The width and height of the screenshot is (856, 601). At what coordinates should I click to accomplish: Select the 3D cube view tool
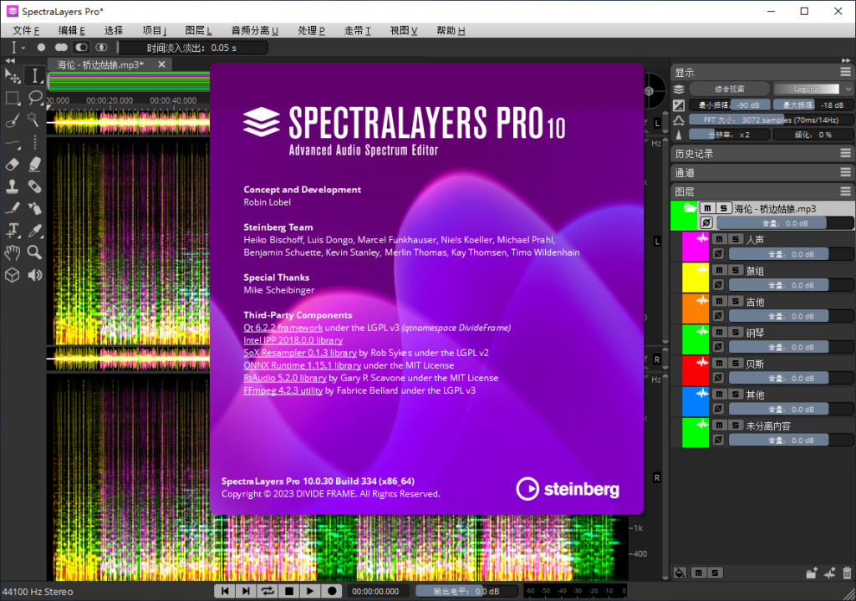(x=12, y=274)
